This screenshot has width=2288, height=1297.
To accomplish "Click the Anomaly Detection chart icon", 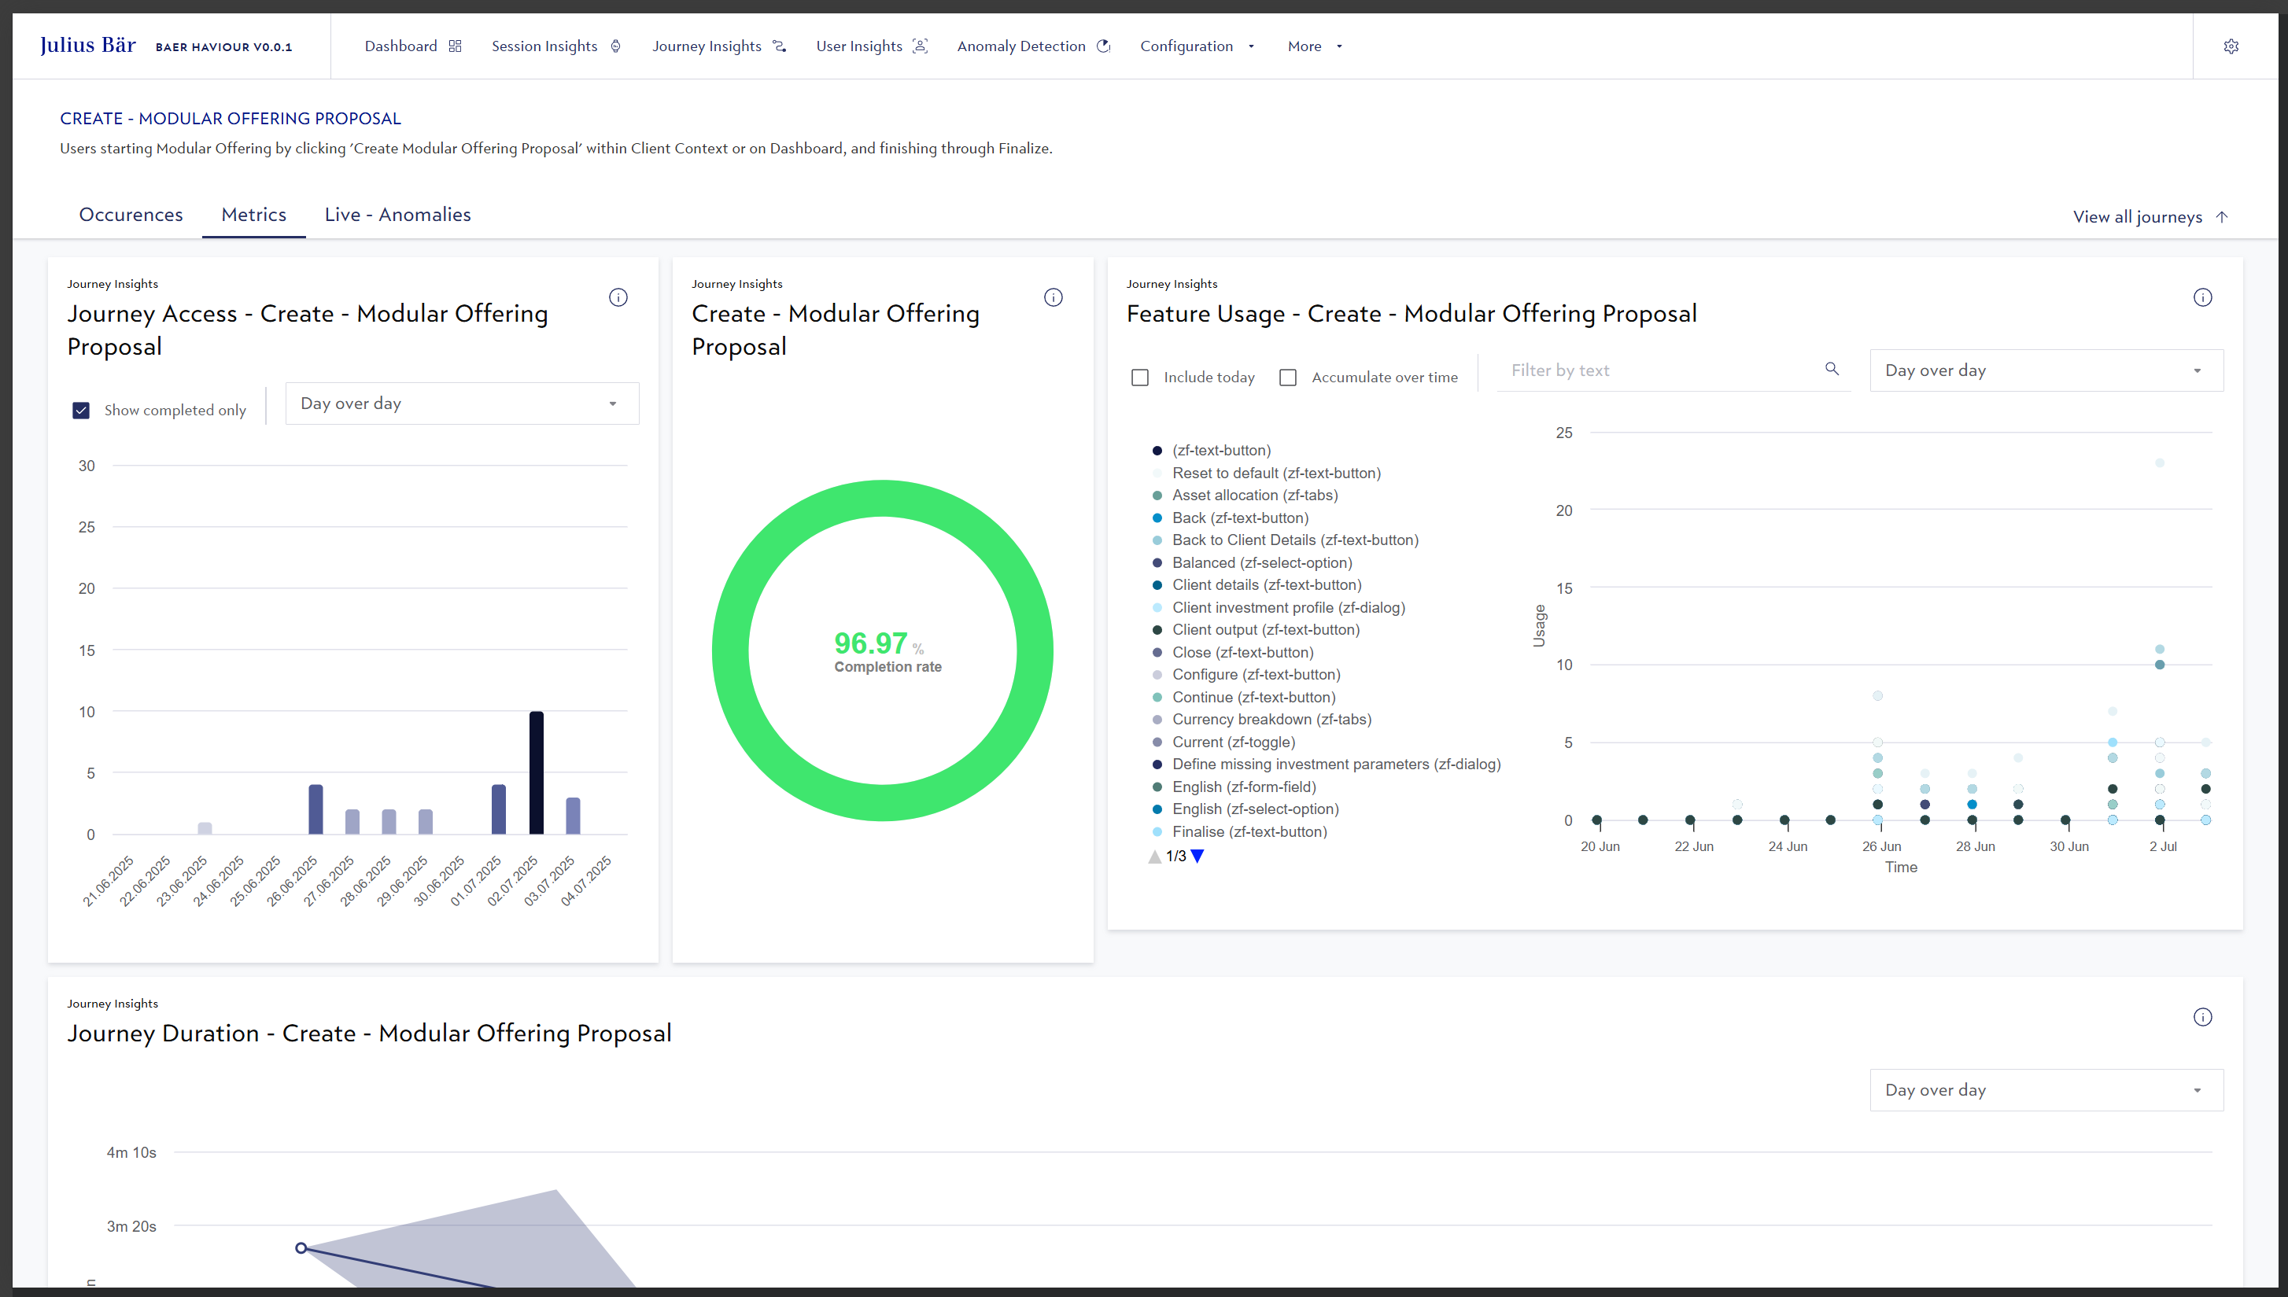I will pyautogui.click(x=1103, y=46).
